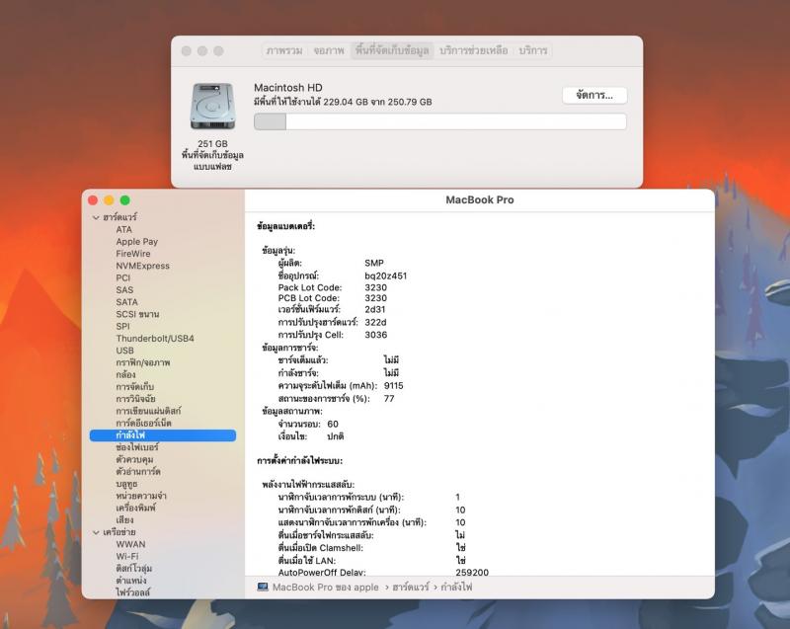Select Thunderbolt/USB4 in the sidebar
790x629 pixels.
pos(155,339)
